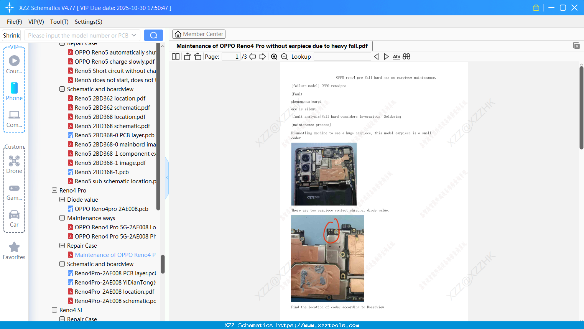Go to the next page arrow
This screenshot has width=584, height=329.
[x=262, y=57]
